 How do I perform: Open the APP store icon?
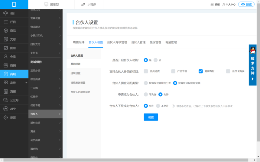(x=6, y=109)
